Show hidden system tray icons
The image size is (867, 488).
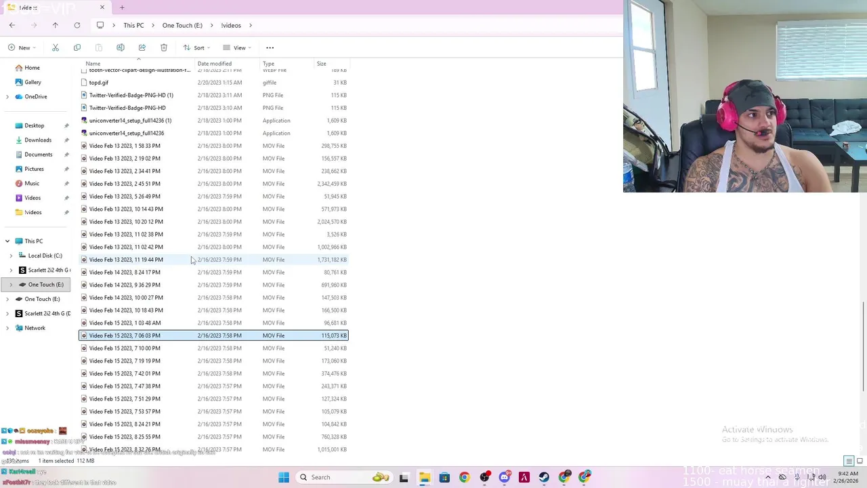pos(768,477)
